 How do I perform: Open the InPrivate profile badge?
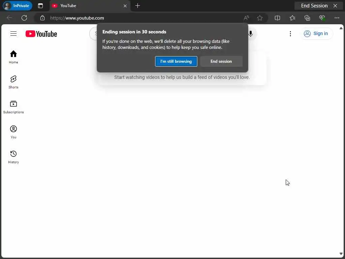pyautogui.click(x=18, y=6)
